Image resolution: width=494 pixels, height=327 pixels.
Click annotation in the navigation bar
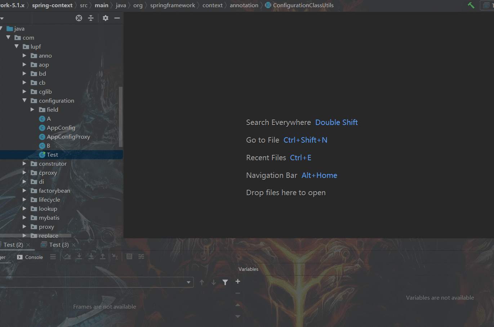click(x=244, y=5)
